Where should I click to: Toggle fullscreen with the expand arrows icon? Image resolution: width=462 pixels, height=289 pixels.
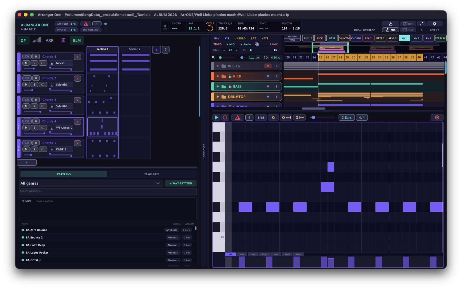click(x=421, y=24)
